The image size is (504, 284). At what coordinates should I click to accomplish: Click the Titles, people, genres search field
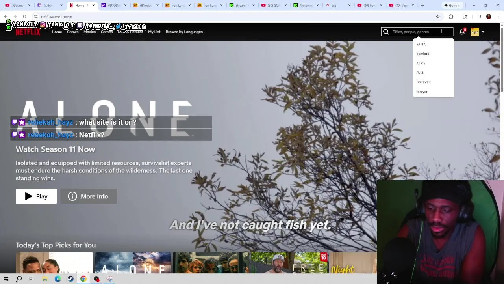tap(417, 32)
